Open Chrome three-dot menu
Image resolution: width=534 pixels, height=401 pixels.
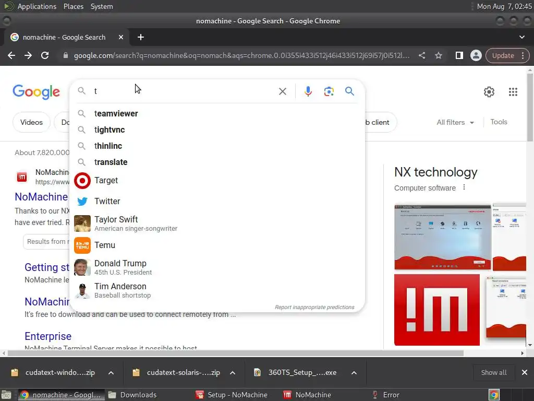pos(523,55)
